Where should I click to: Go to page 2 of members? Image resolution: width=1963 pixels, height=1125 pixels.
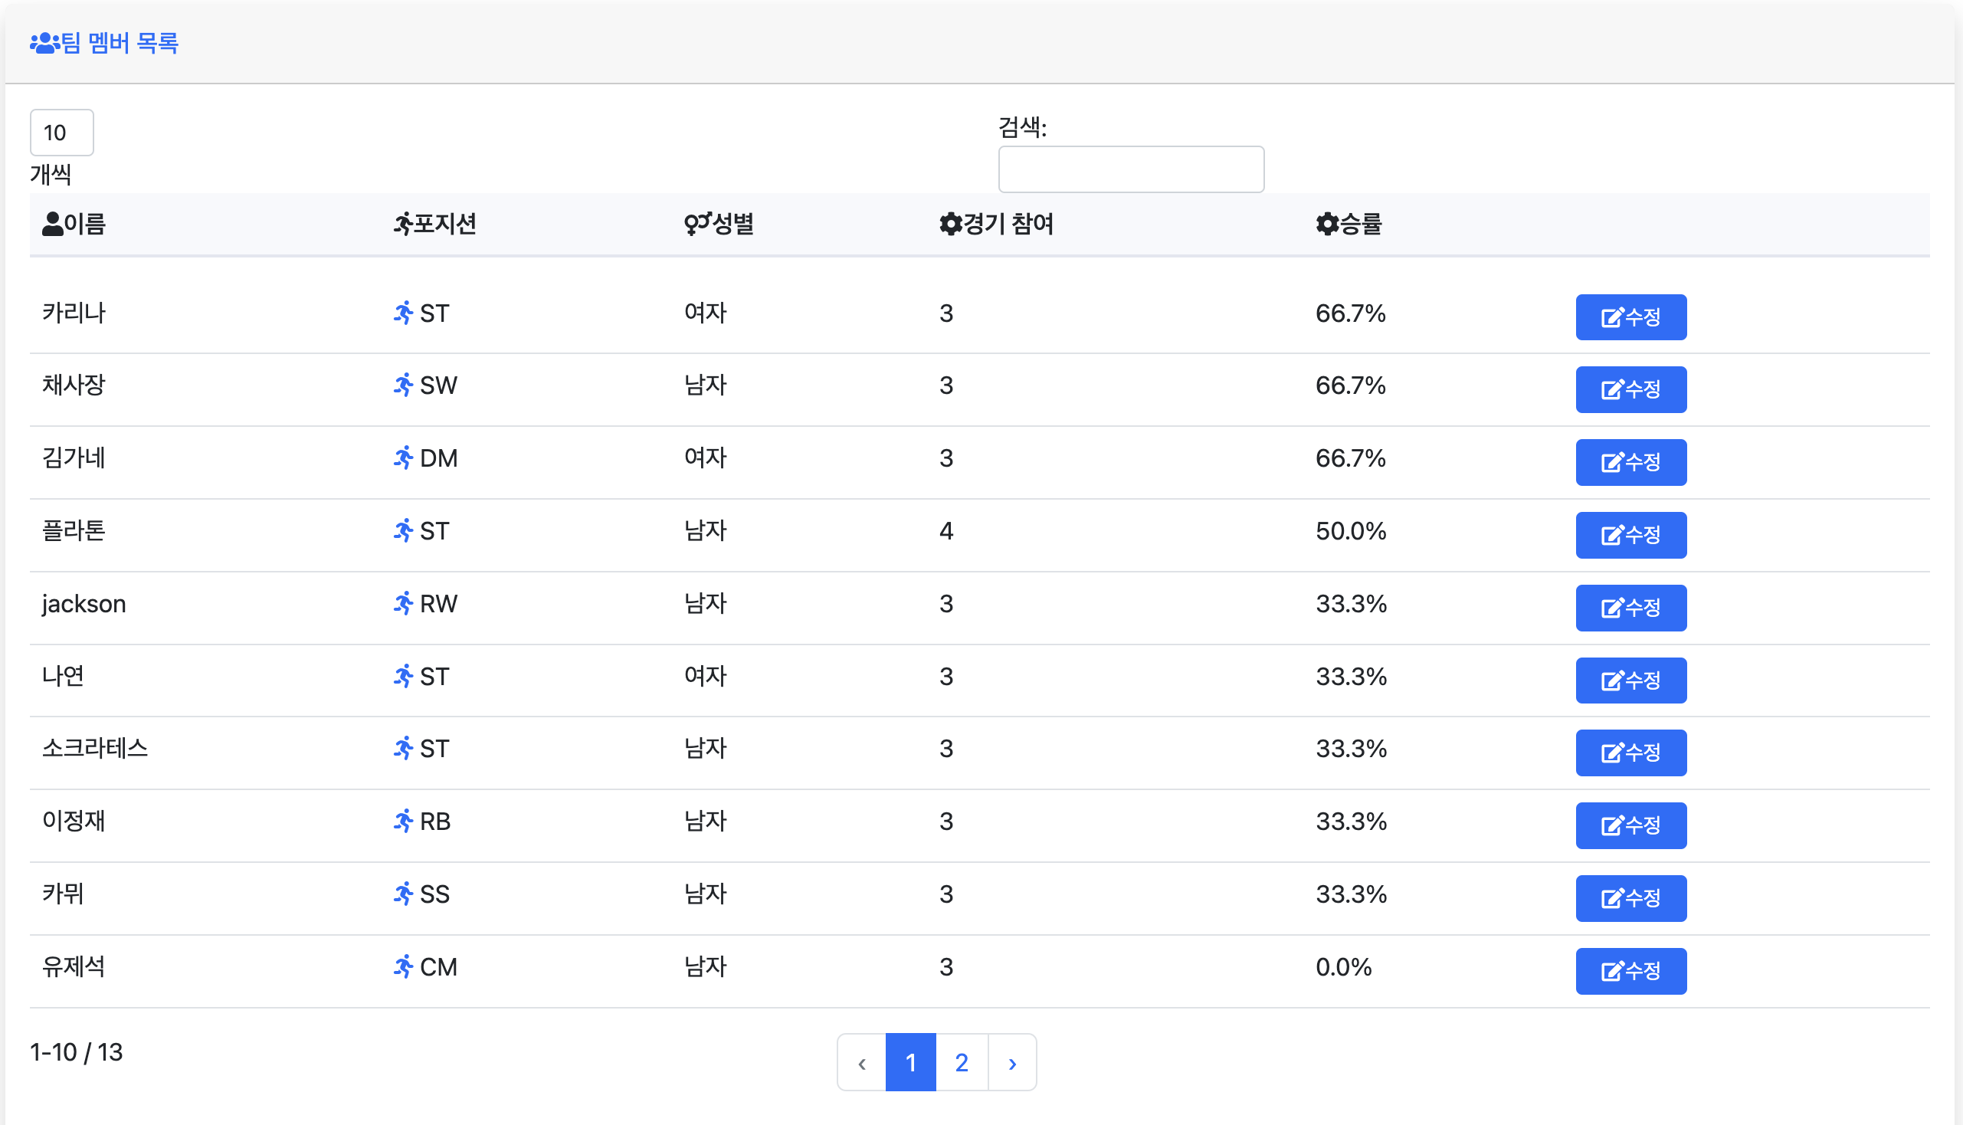pos(962,1062)
